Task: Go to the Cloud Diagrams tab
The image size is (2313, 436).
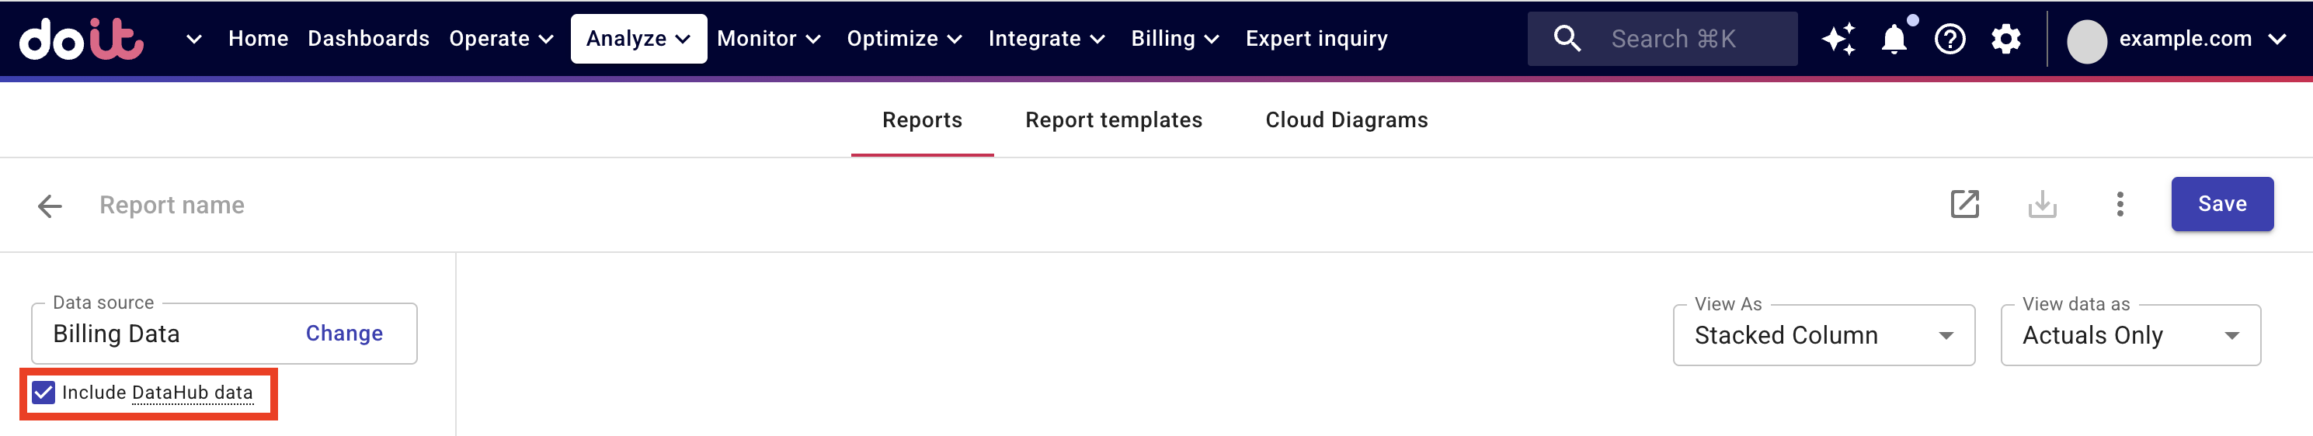Action: pyautogui.click(x=1345, y=120)
